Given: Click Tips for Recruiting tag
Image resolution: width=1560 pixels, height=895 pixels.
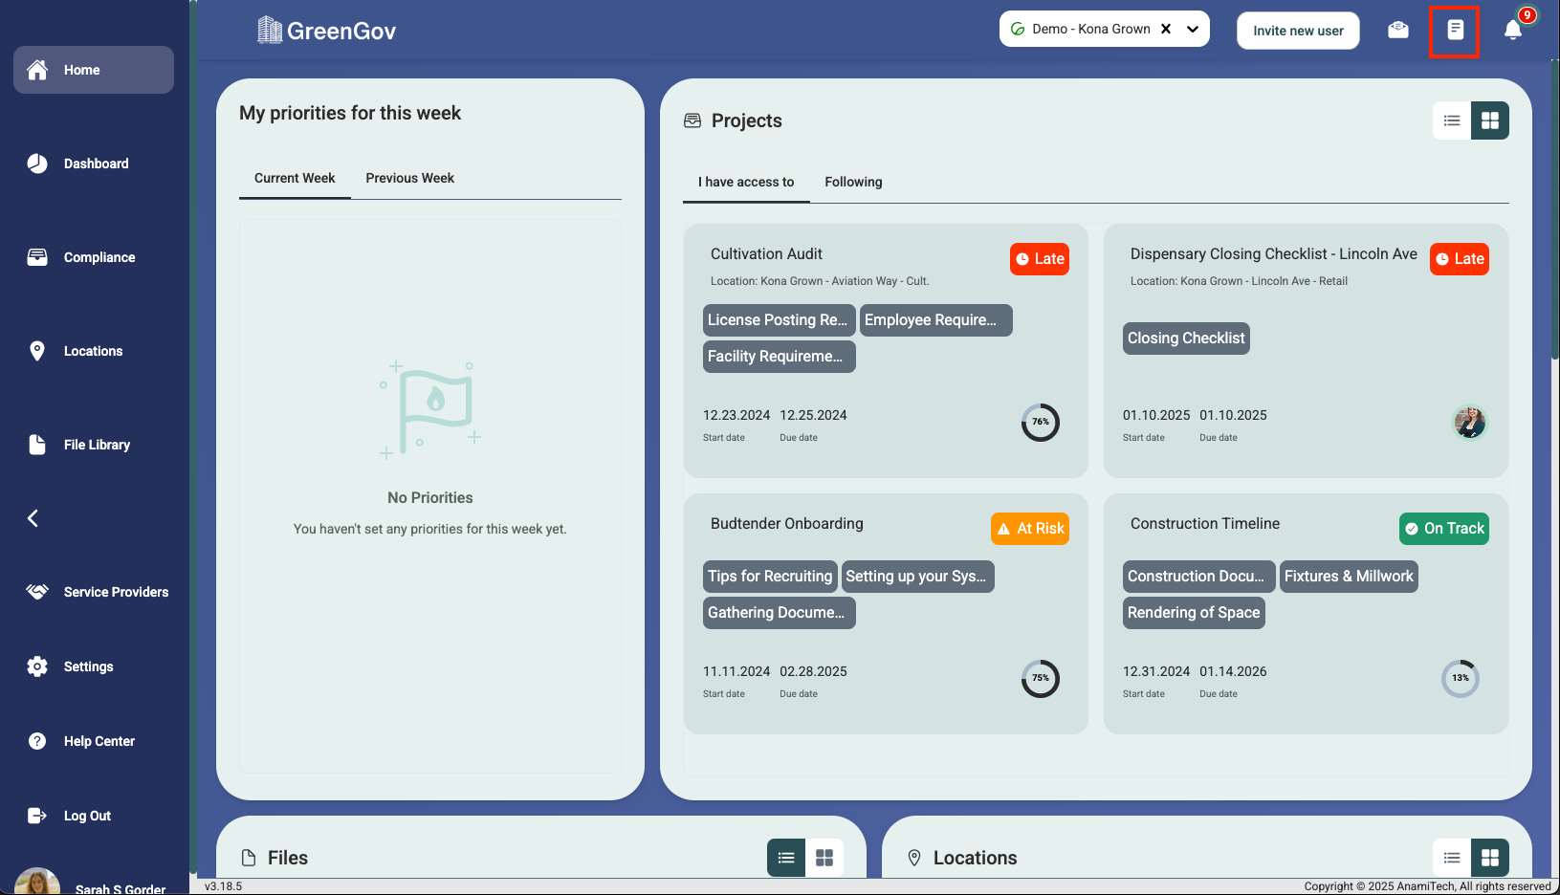Looking at the screenshot, I should pos(770,577).
